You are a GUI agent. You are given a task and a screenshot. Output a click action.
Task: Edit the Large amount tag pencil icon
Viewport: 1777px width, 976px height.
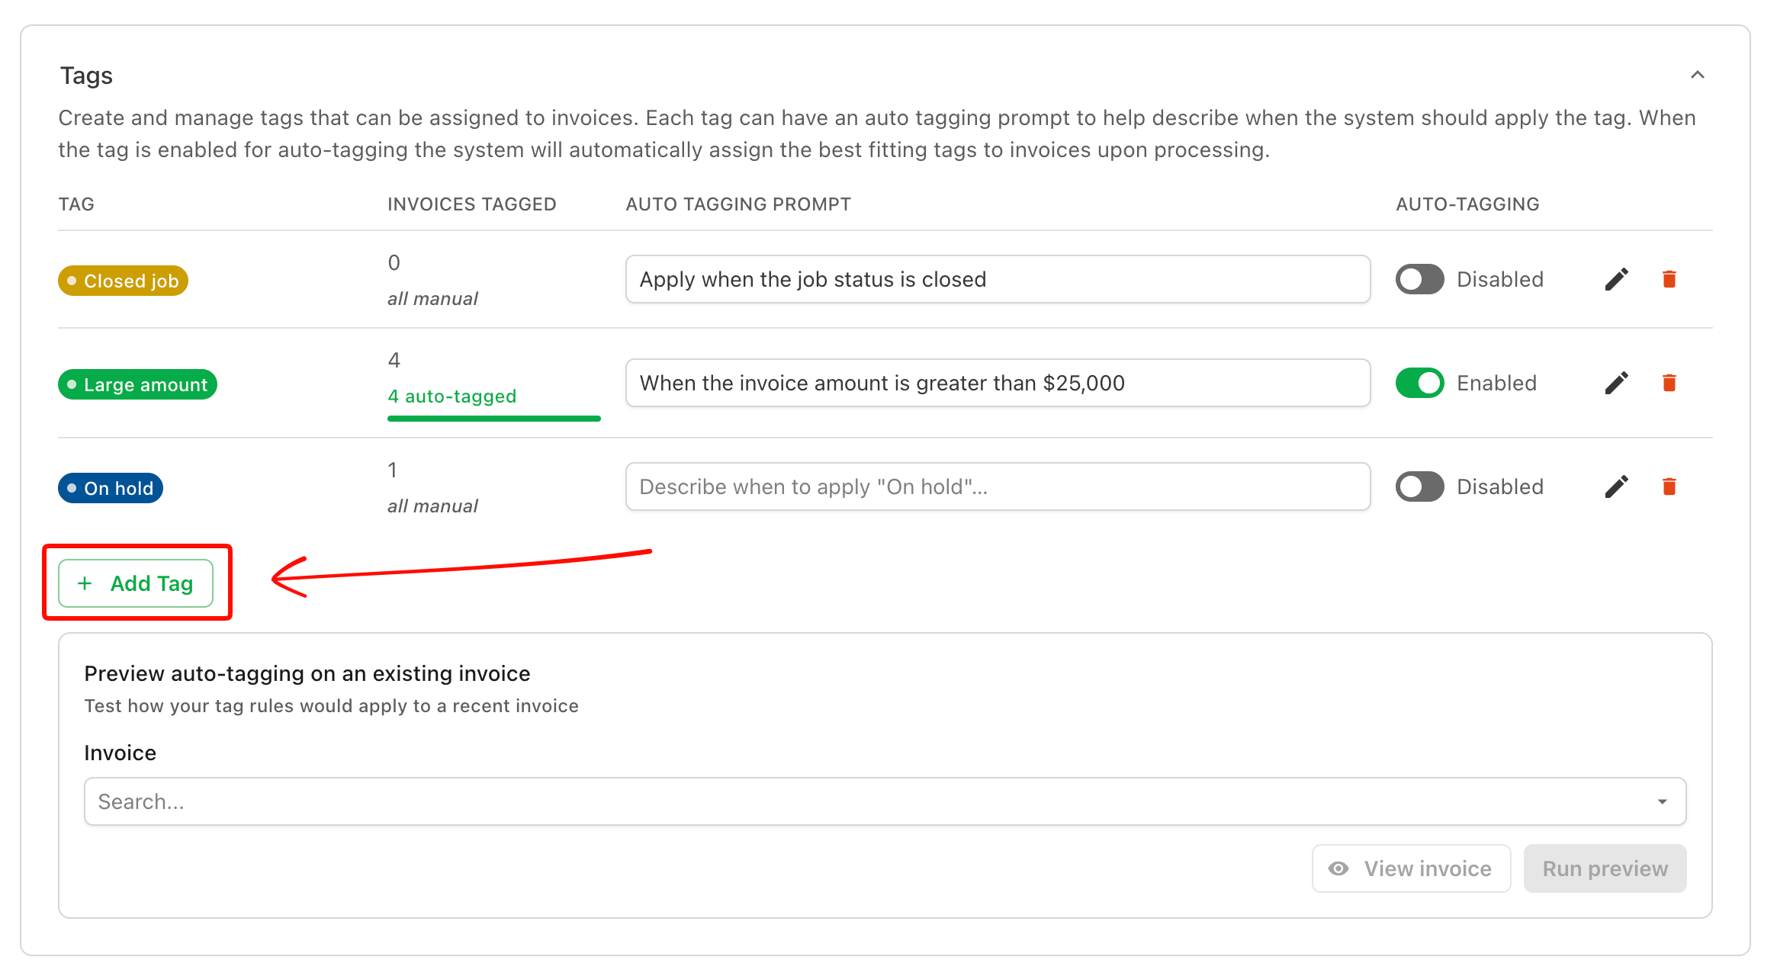point(1616,383)
